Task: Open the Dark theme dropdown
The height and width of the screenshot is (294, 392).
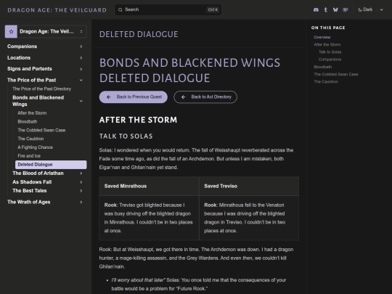Action: [370, 9]
